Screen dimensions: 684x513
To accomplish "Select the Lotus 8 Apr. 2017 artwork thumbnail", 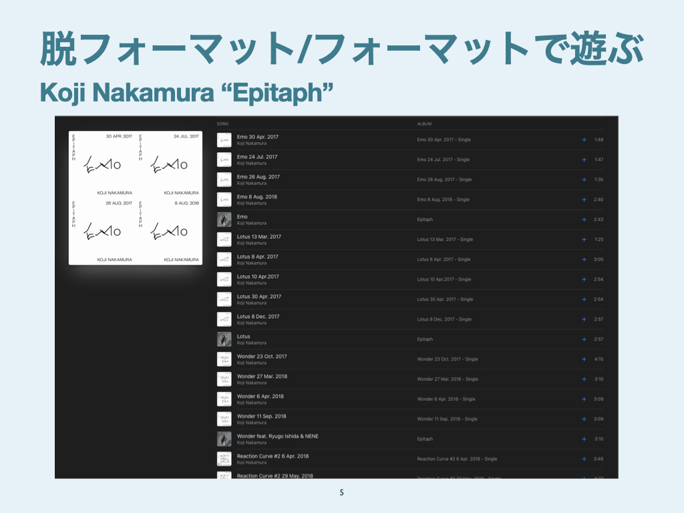I will coord(224,259).
